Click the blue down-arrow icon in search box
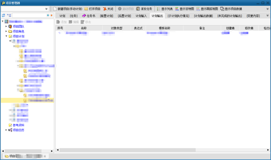The image size is (271, 160). pos(48,15)
